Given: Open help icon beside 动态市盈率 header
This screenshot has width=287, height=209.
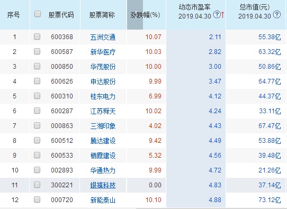Looking at the screenshot, I should tap(217, 15).
